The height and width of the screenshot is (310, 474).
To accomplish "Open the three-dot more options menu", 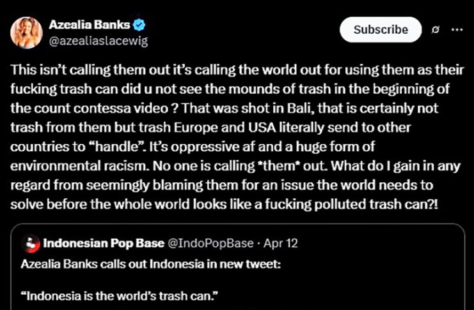I will (457, 30).
